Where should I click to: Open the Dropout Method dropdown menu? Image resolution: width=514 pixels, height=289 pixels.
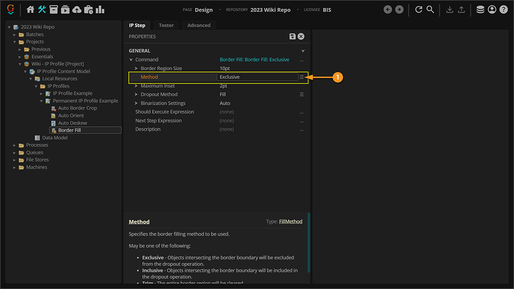click(x=302, y=94)
